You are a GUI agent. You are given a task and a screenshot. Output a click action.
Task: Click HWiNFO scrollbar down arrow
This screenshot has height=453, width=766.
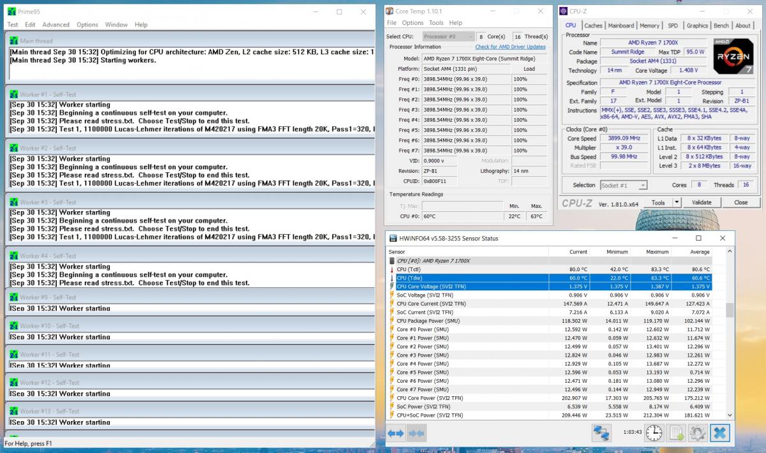click(x=730, y=415)
